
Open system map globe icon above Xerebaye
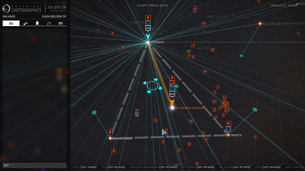148,23
